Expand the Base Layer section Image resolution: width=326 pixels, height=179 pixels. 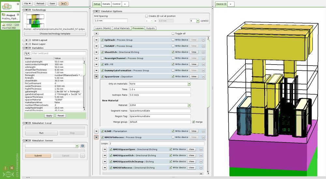tap(27, 44)
